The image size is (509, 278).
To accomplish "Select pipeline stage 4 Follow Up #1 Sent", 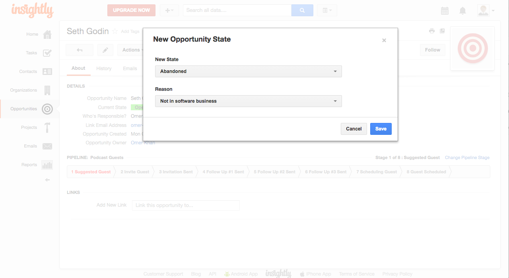I will click(x=223, y=172).
